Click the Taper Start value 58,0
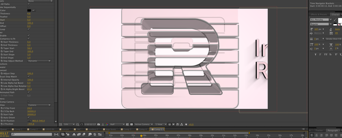The image size is (342, 138). tap(30, 48)
